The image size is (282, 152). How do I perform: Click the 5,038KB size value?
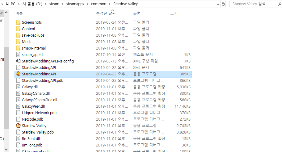pos(183,87)
